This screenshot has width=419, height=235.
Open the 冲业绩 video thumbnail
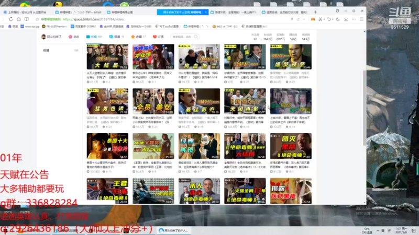(x=153, y=57)
